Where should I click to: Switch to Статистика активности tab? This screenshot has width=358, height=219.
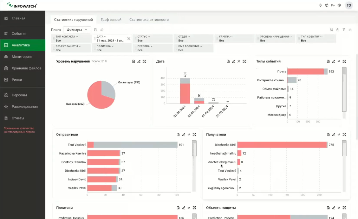coord(149,20)
